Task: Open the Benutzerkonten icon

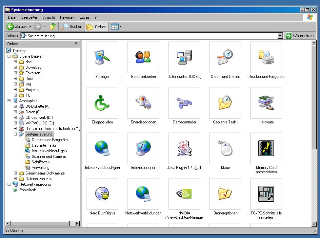Action: click(x=143, y=57)
